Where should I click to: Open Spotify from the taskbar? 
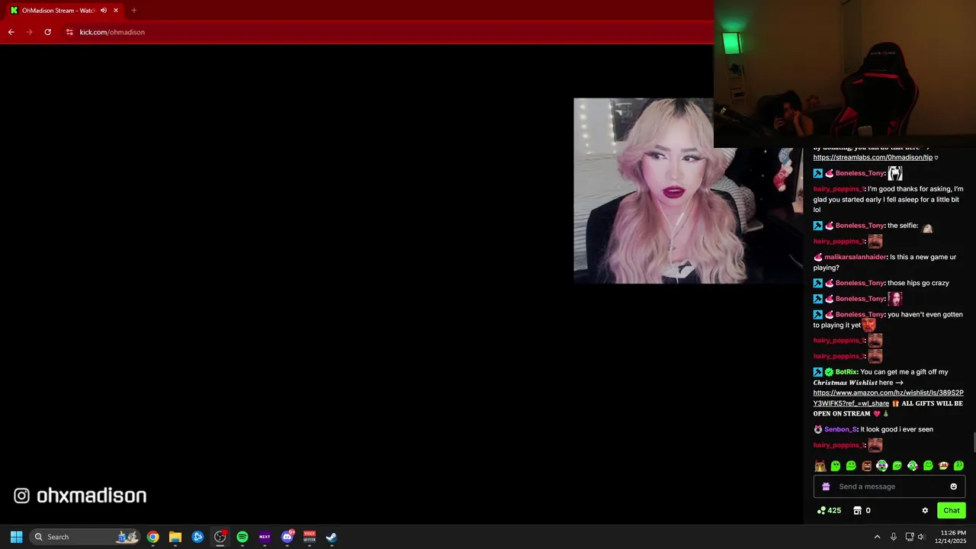click(x=242, y=537)
